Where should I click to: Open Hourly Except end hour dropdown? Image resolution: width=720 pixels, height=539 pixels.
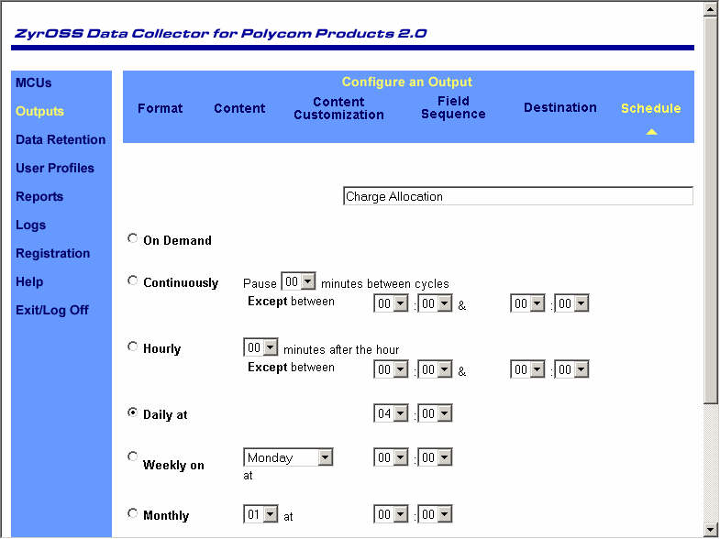[527, 369]
